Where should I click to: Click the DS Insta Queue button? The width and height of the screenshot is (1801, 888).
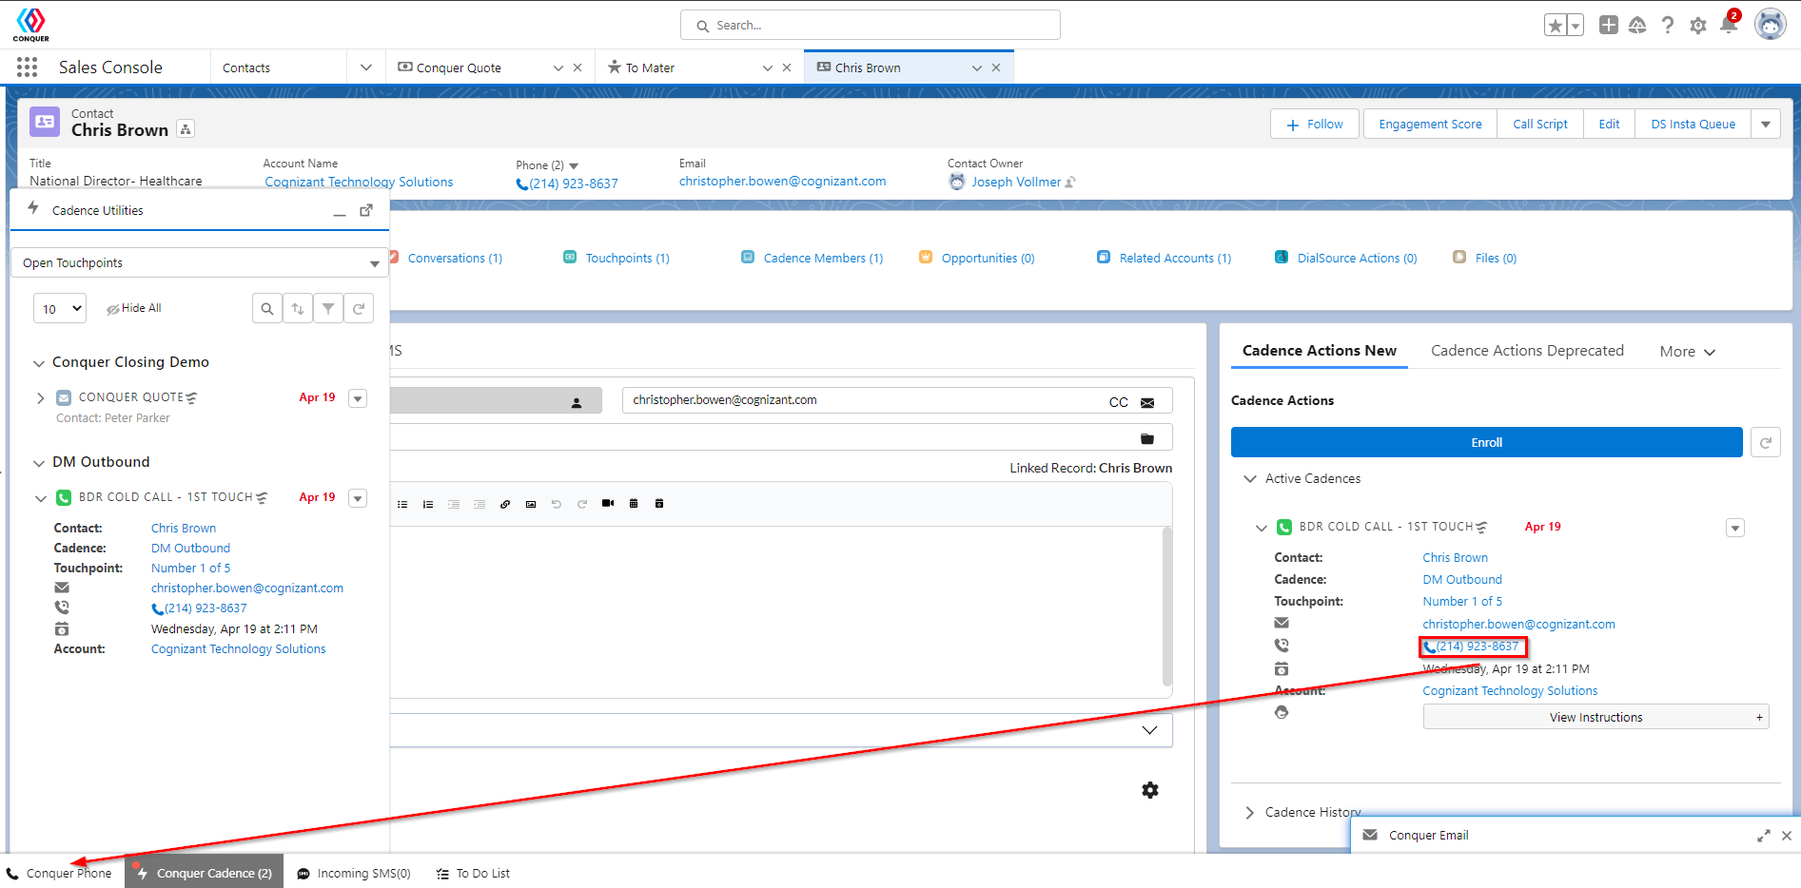click(x=1693, y=124)
